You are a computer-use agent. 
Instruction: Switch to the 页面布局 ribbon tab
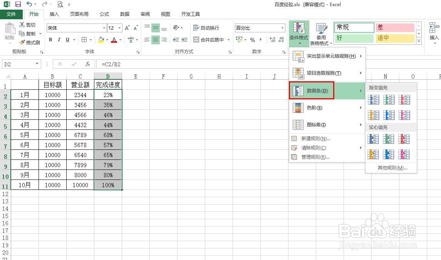79,14
